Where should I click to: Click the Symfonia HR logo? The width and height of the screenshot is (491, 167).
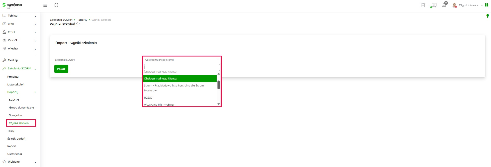coord(12,5)
